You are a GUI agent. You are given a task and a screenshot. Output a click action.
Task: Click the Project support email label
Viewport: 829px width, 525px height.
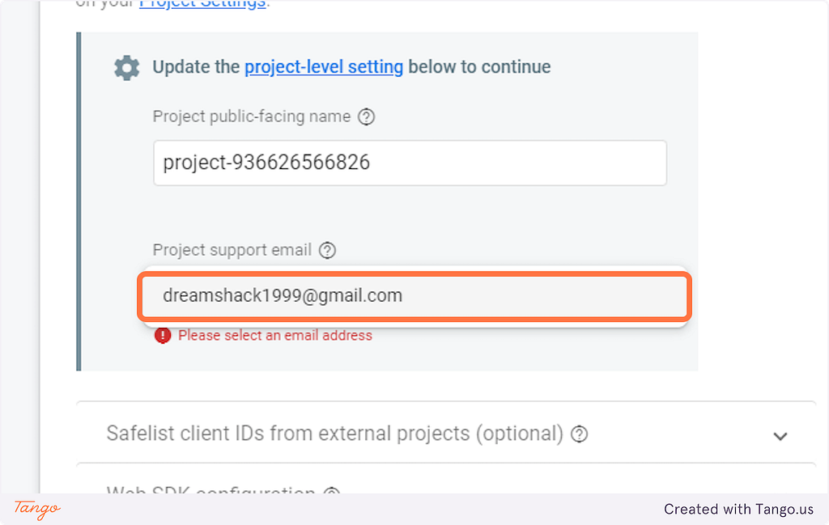(x=232, y=250)
